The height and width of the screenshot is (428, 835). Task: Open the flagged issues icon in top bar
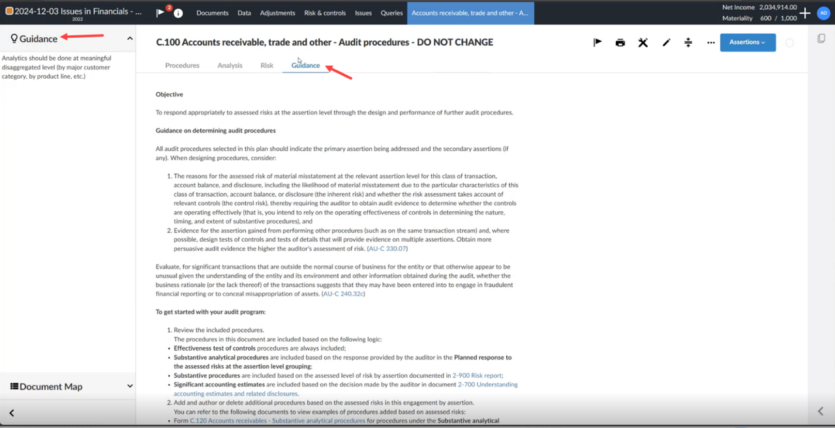(161, 13)
